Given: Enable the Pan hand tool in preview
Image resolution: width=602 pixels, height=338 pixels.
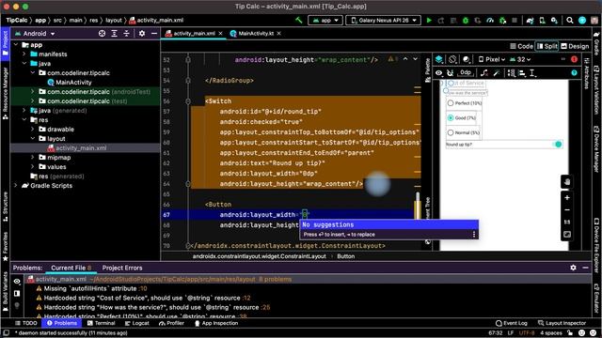Looking at the screenshot, I should (x=566, y=181).
